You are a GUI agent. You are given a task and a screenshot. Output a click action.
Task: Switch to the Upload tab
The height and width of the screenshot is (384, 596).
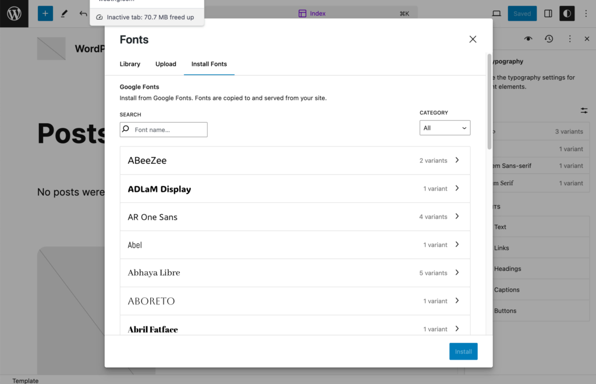coord(165,64)
